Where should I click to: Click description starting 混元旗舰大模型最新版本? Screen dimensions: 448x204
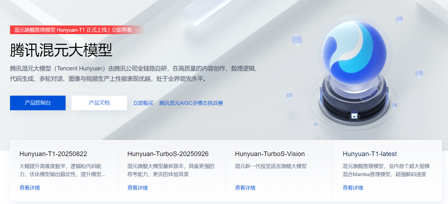(171, 170)
